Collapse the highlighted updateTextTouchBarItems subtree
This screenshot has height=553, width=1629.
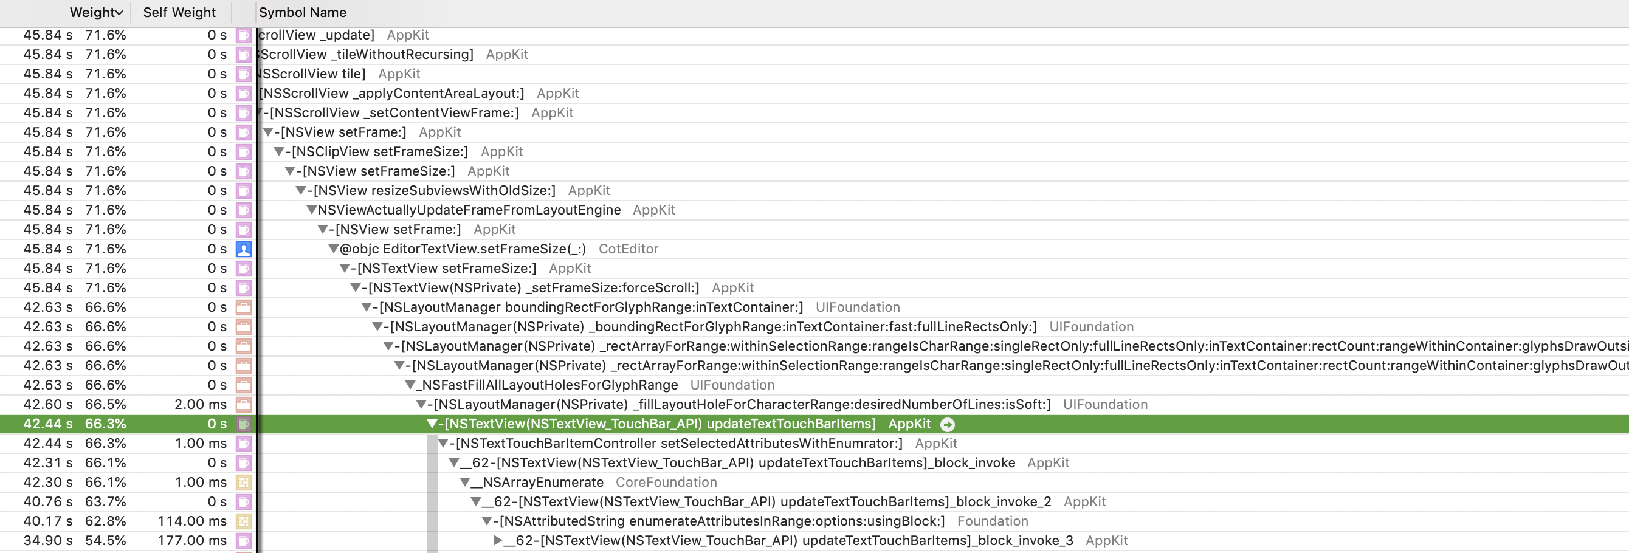432,424
